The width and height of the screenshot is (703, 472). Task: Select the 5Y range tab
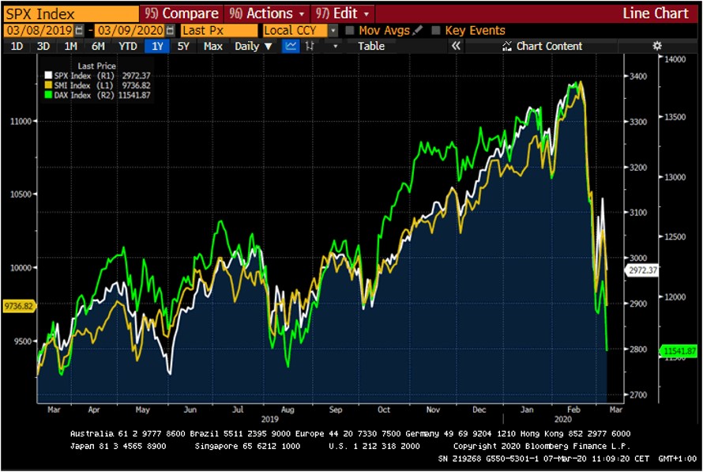183,46
